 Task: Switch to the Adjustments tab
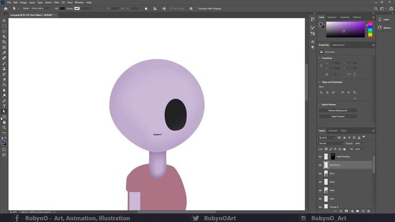338,45
